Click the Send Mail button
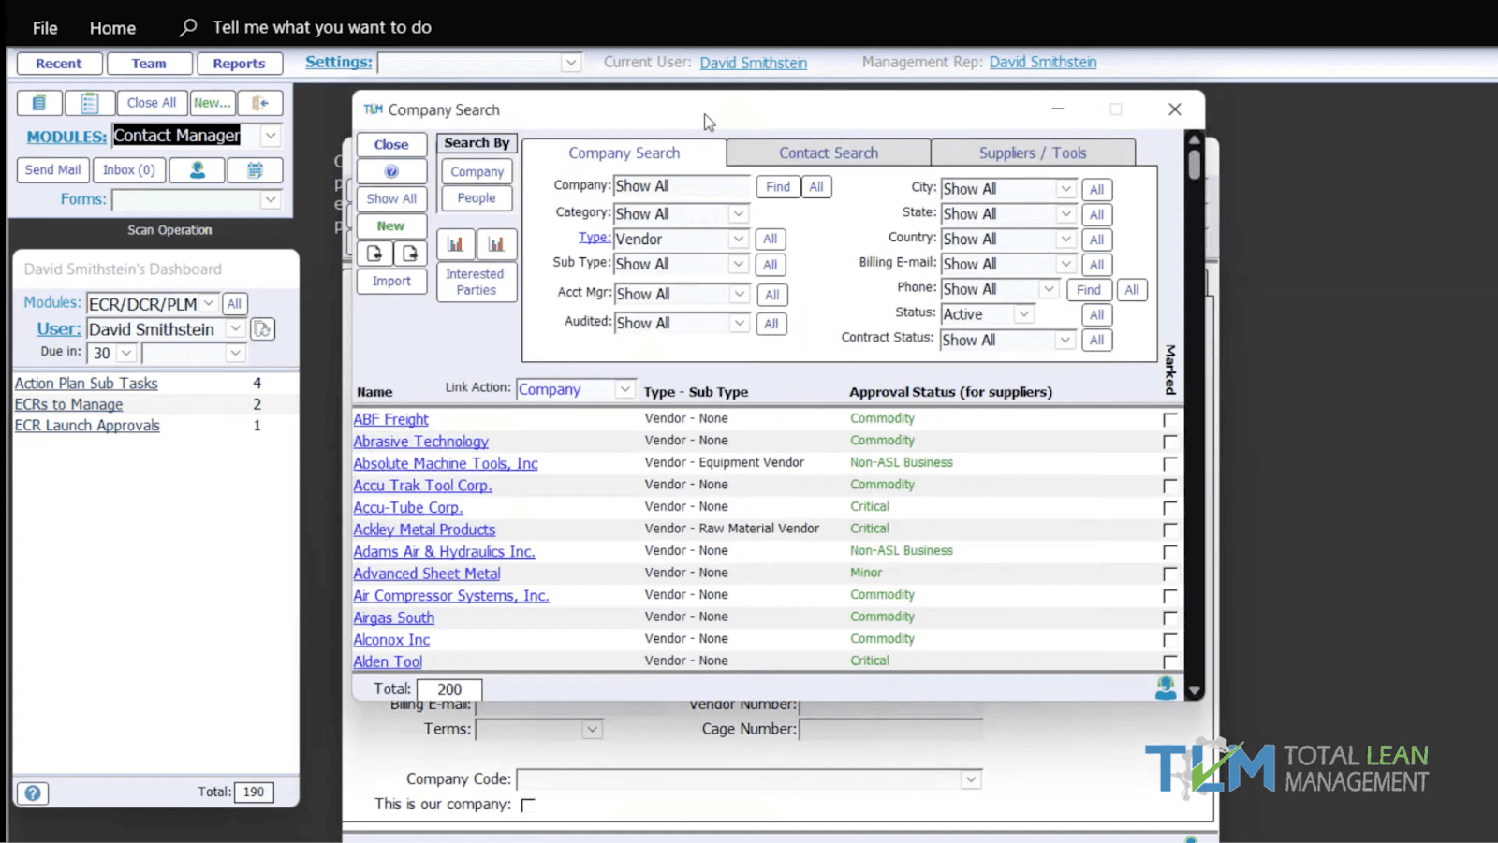This screenshot has height=843, width=1498. [x=52, y=170]
